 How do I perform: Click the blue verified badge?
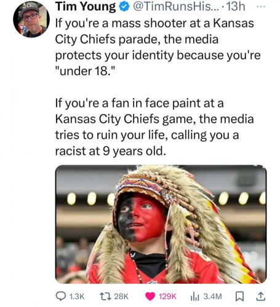[124, 7]
